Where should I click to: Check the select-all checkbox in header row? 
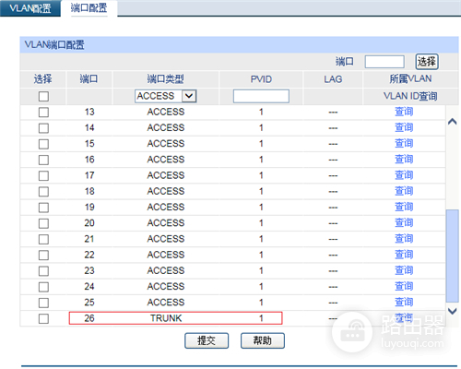click(x=43, y=96)
